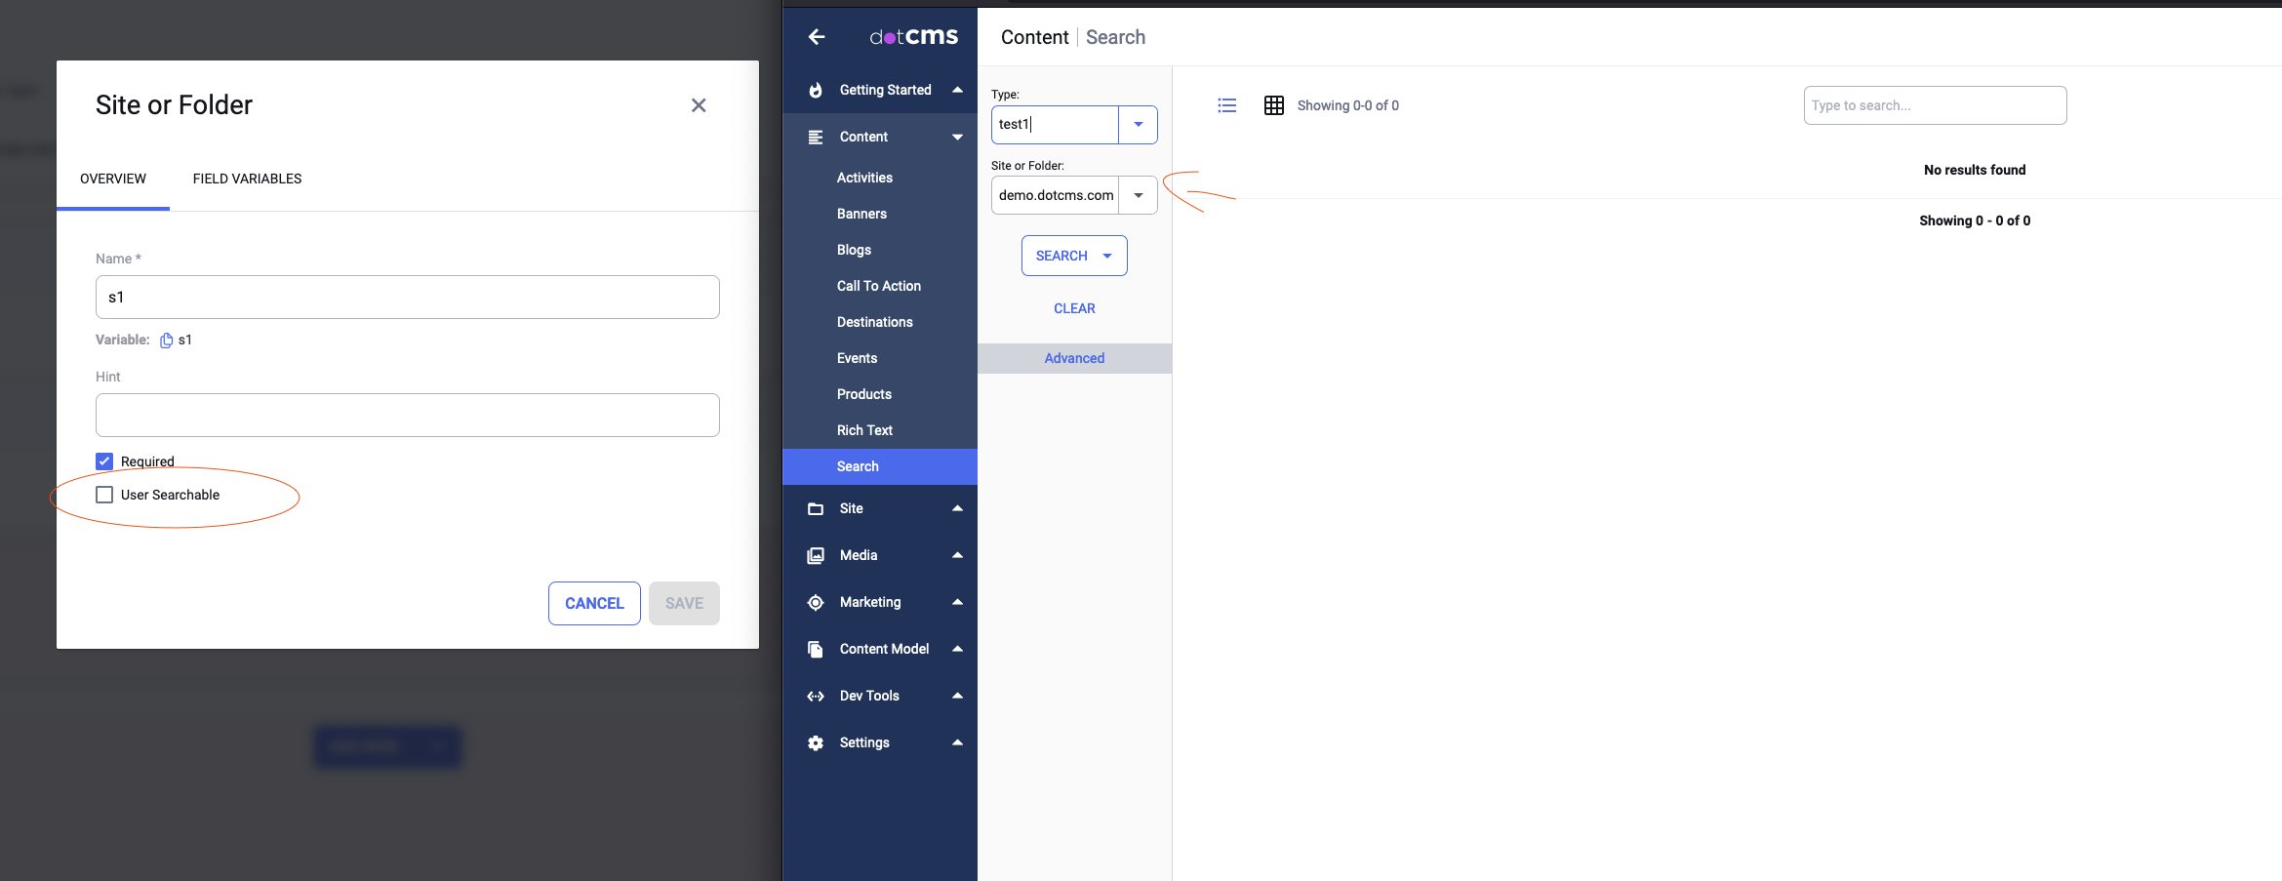Image resolution: width=2282 pixels, height=881 pixels.
Task: Open the dotCMS home via logo
Action: click(911, 36)
